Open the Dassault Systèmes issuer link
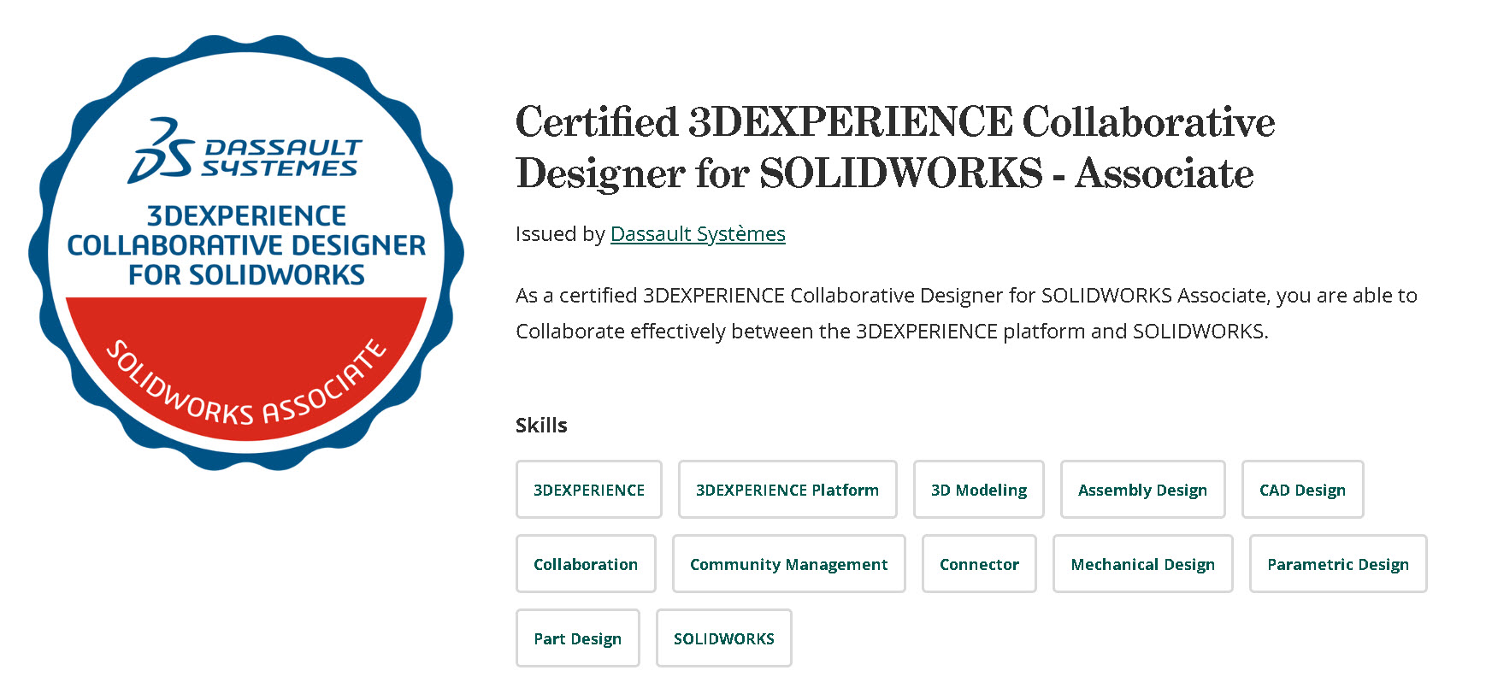This screenshot has height=676, width=1486. 698,234
